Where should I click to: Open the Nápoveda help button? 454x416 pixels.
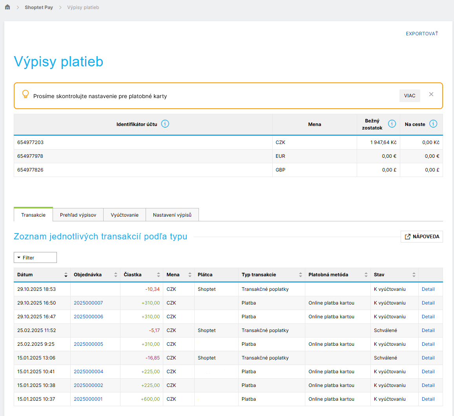pyautogui.click(x=421, y=237)
